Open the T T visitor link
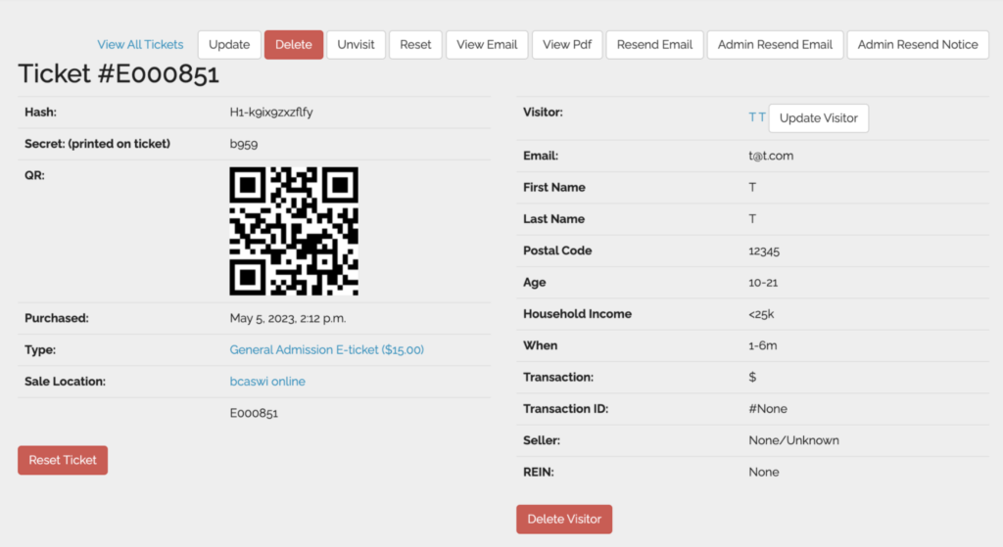The height and width of the screenshot is (547, 1003). tap(756, 117)
